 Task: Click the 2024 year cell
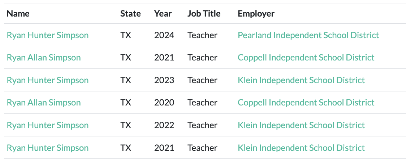pyautogui.click(x=164, y=35)
